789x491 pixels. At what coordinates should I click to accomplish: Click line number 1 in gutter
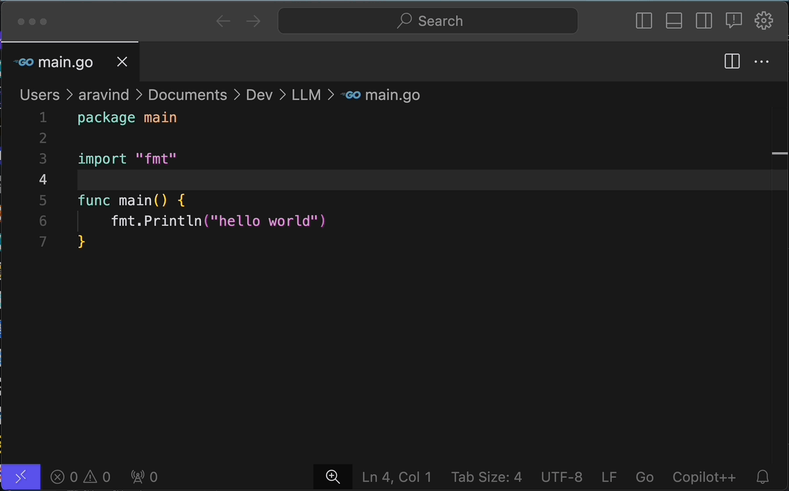(x=43, y=118)
